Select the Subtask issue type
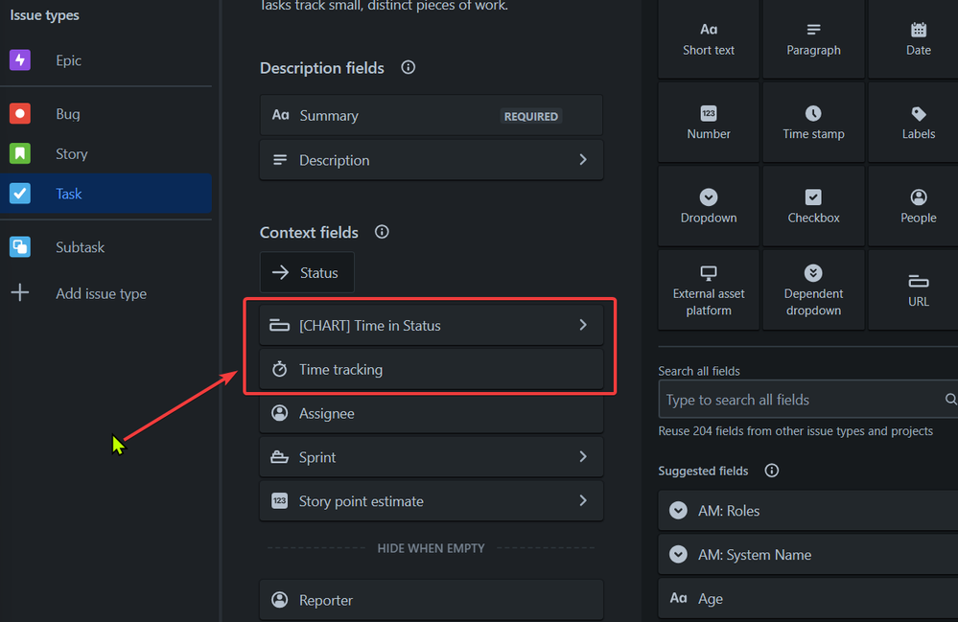958x622 pixels. 105,246
